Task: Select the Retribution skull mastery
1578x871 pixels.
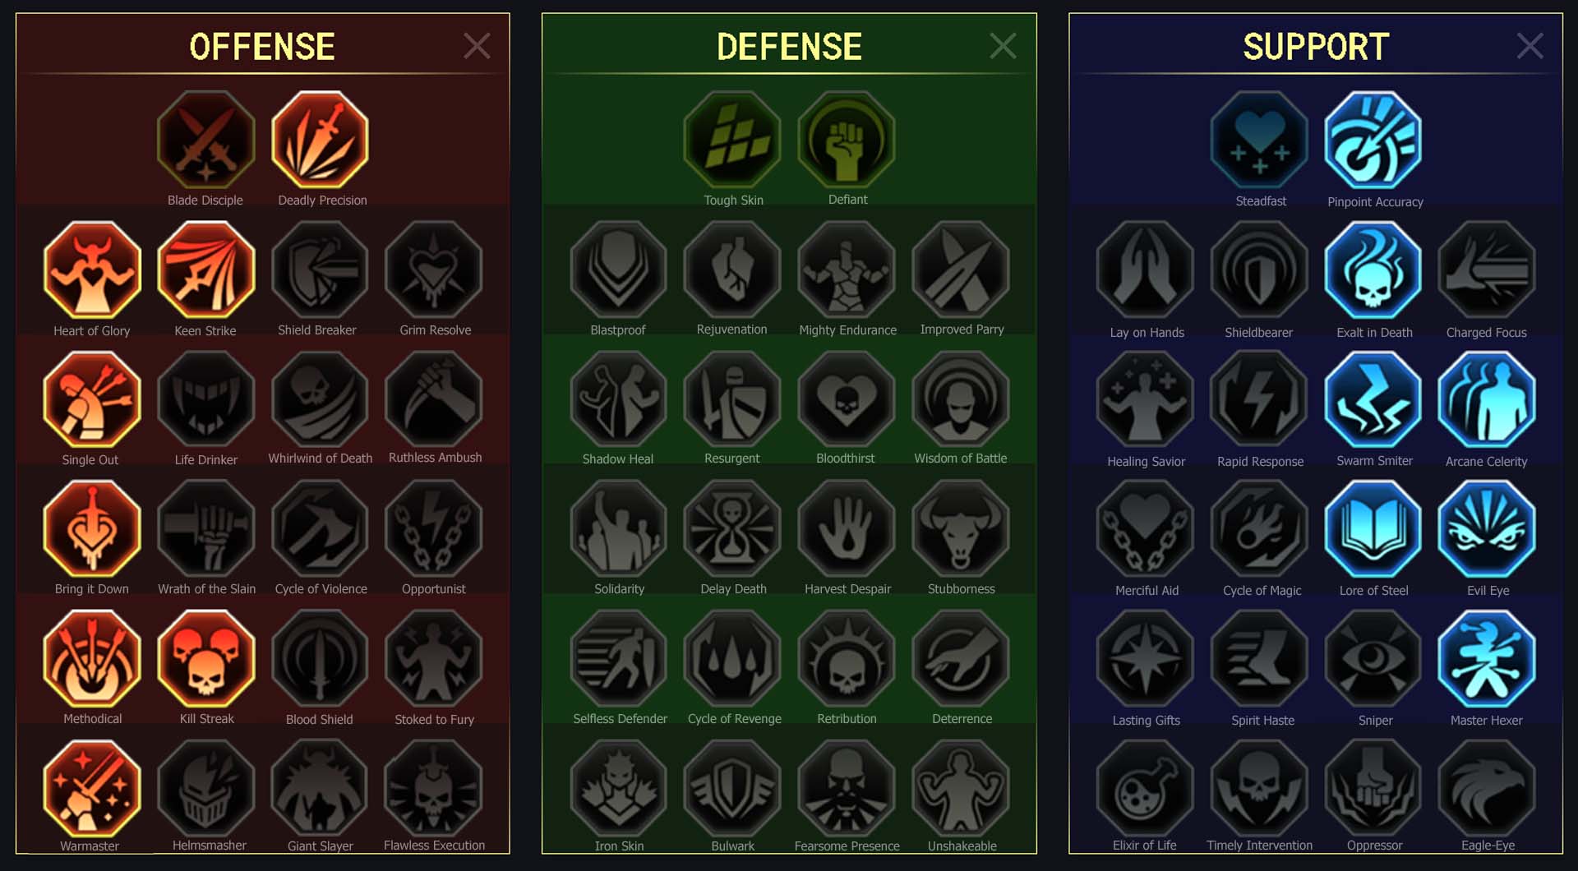Action: click(x=847, y=658)
